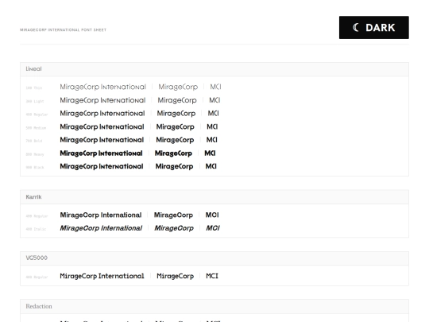Click 'MirageCorp International' in Lineal Regular row
Viewport: 429px width, 322px height.
(102, 114)
